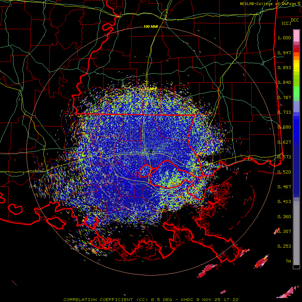The image size is (302, 302).
Task: Click the [CC] unit label
Action: tap(287, 23)
